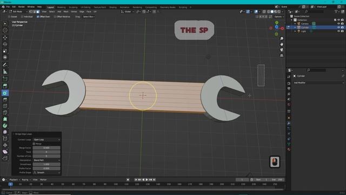Select the Loop Cut tool

[5, 106]
